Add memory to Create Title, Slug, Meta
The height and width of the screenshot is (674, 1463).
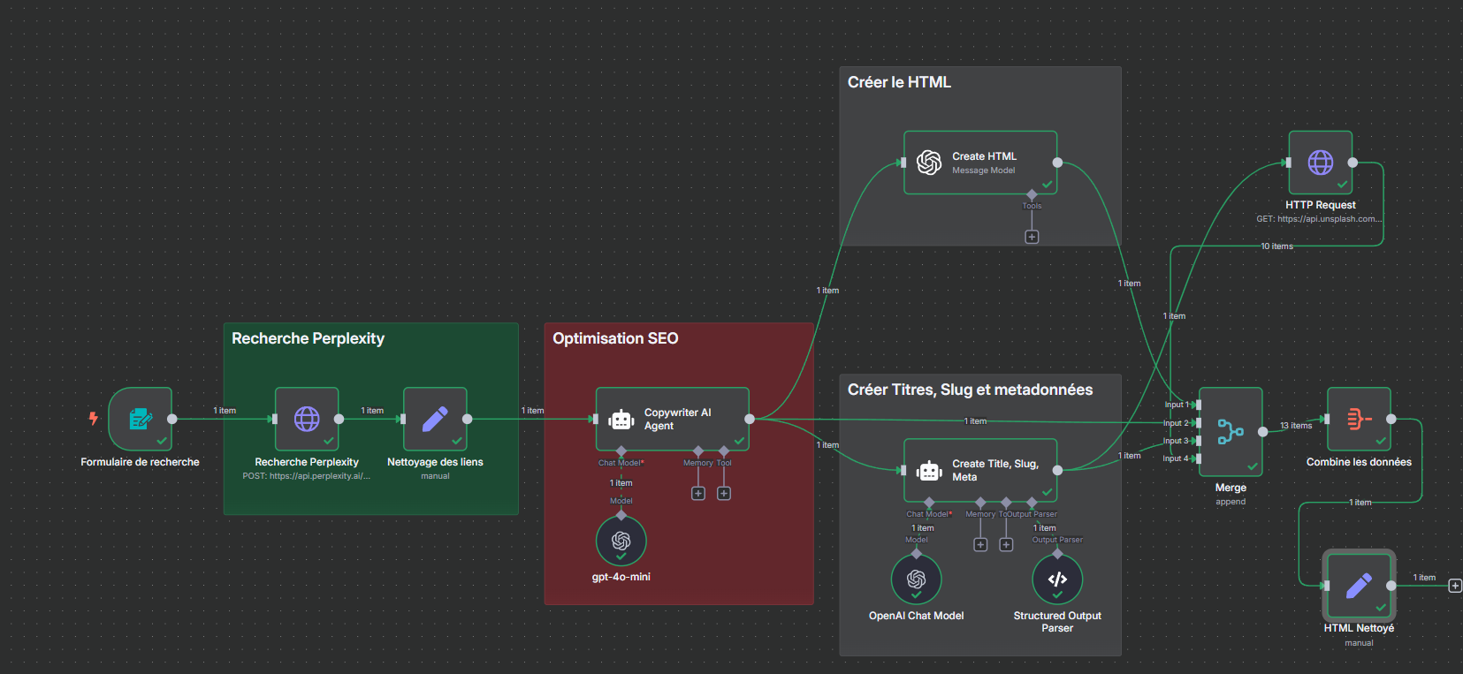[x=980, y=544]
